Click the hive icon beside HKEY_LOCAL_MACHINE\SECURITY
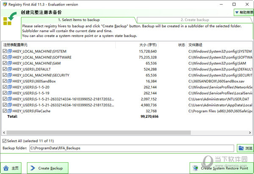Image resolution: width=254 pixels, height=174 pixels. [x=10, y=75]
